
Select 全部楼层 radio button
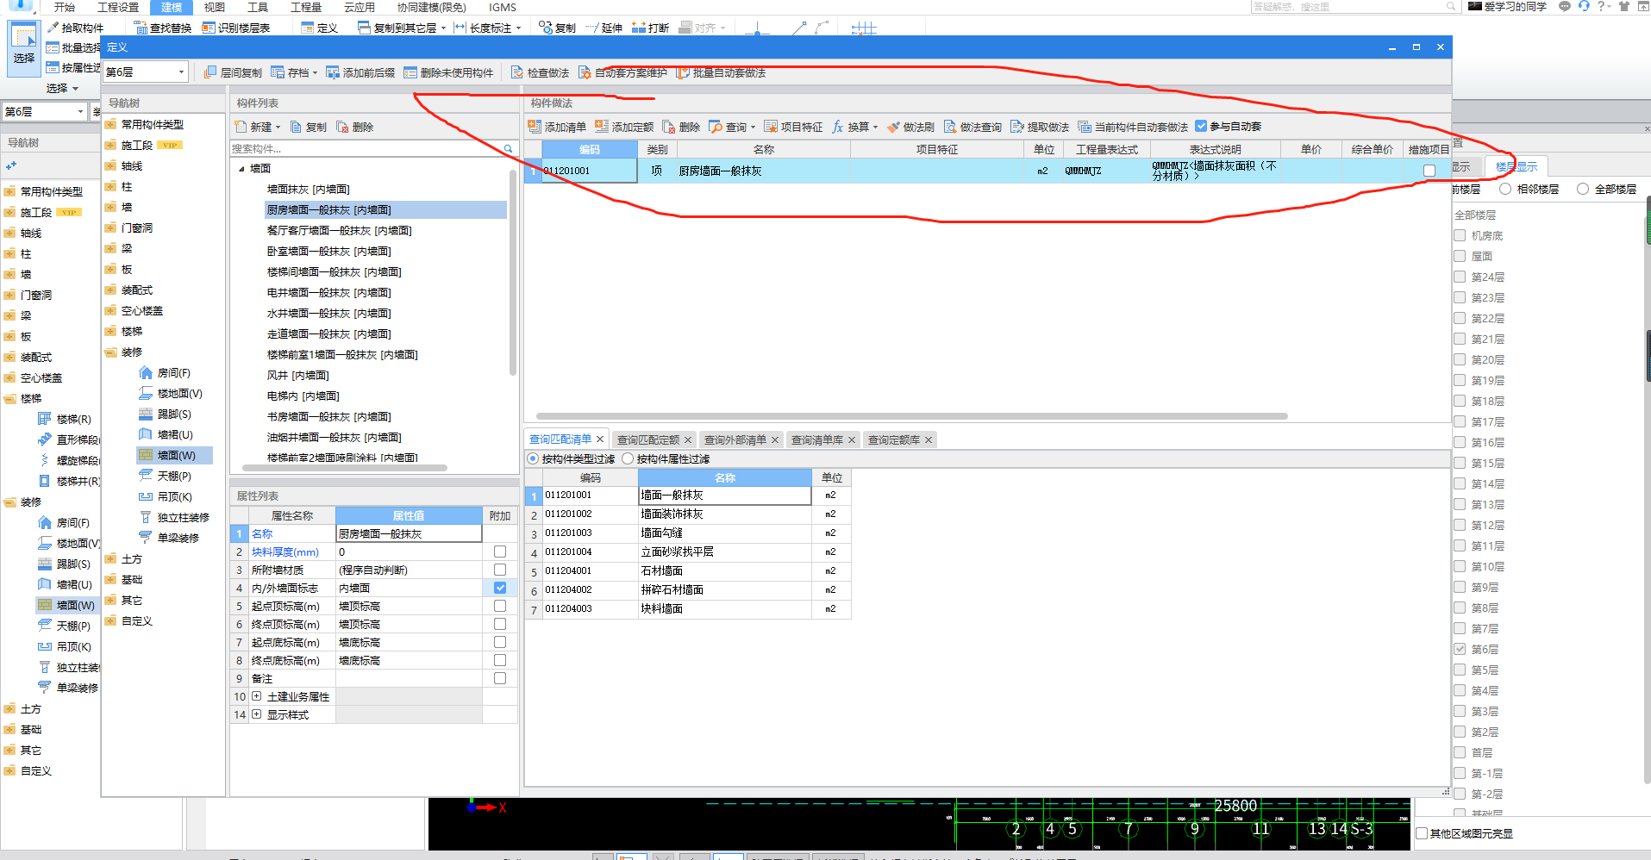pyautogui.click(x=1583, y=189)
